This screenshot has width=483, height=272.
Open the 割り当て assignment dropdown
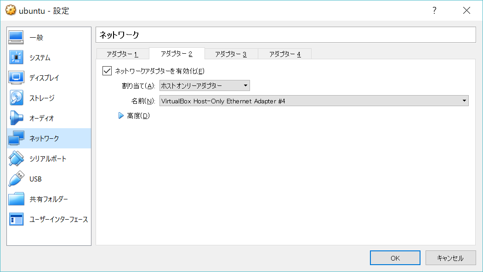[x=205, y=85]
